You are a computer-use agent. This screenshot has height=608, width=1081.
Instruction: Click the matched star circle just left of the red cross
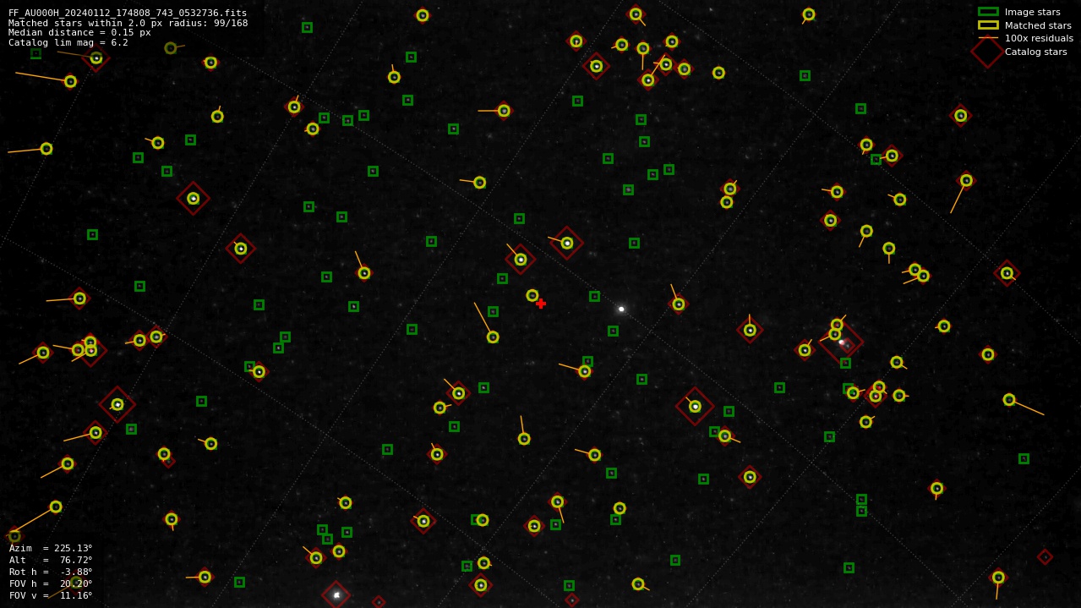point(532,295)
